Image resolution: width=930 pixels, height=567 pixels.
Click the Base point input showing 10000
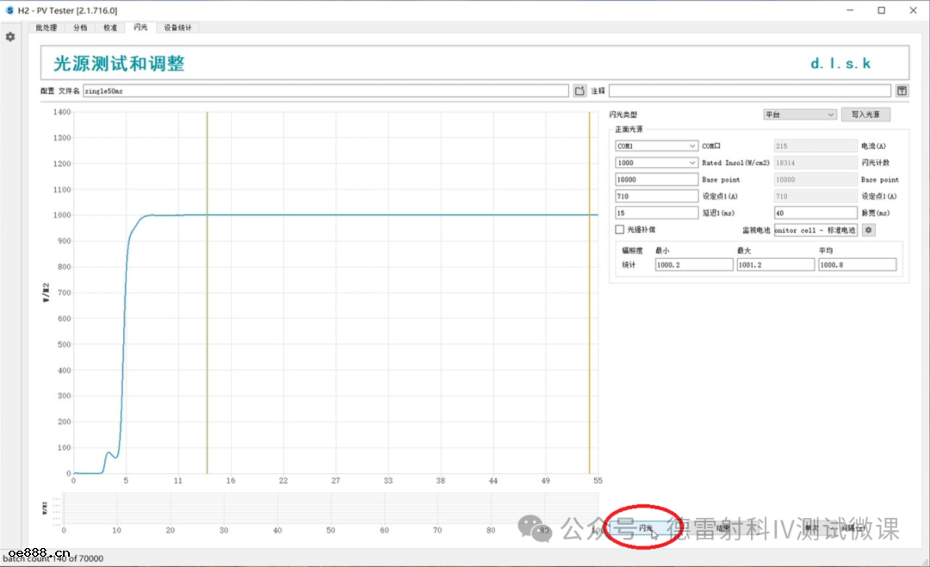coord(656,180)
